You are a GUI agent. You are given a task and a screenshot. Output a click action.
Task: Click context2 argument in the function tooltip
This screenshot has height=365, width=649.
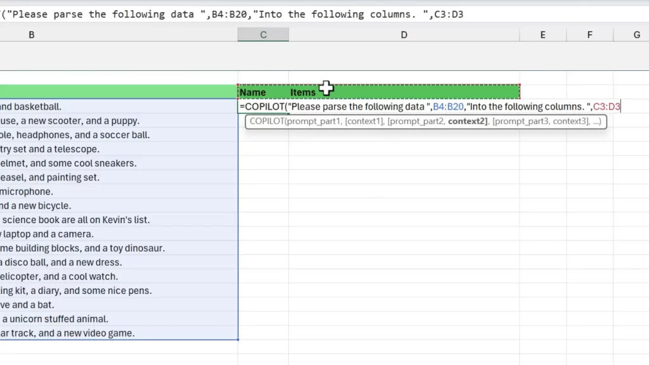tap(466, 121)
